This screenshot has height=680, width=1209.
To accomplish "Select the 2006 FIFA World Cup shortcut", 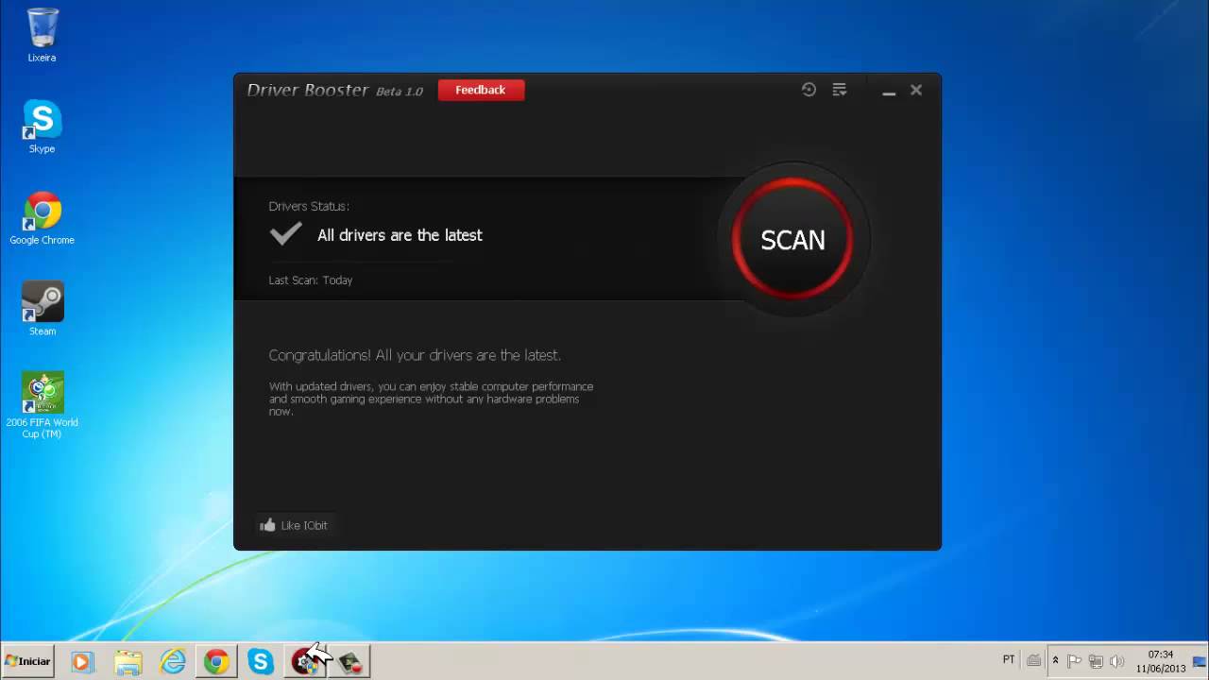I will coord(42,405).
